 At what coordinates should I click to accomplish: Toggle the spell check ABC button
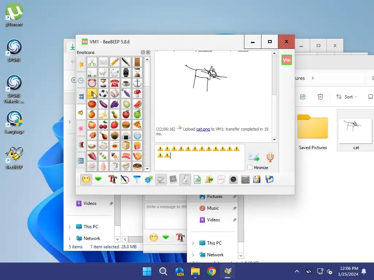161,179
